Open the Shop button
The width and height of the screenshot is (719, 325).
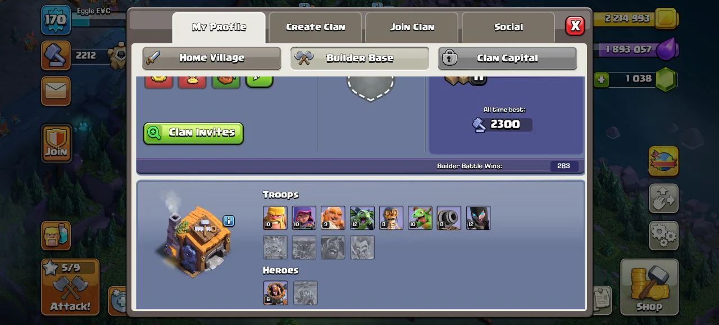click(x=649, y=287)
